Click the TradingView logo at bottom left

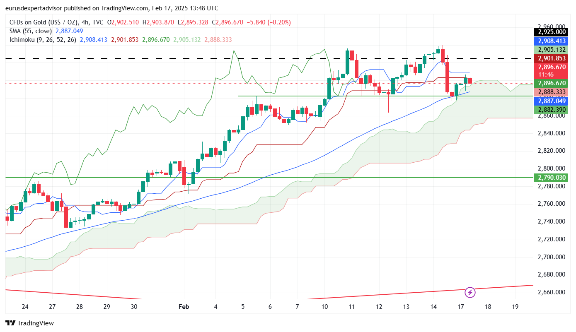[x=29, y=323]
